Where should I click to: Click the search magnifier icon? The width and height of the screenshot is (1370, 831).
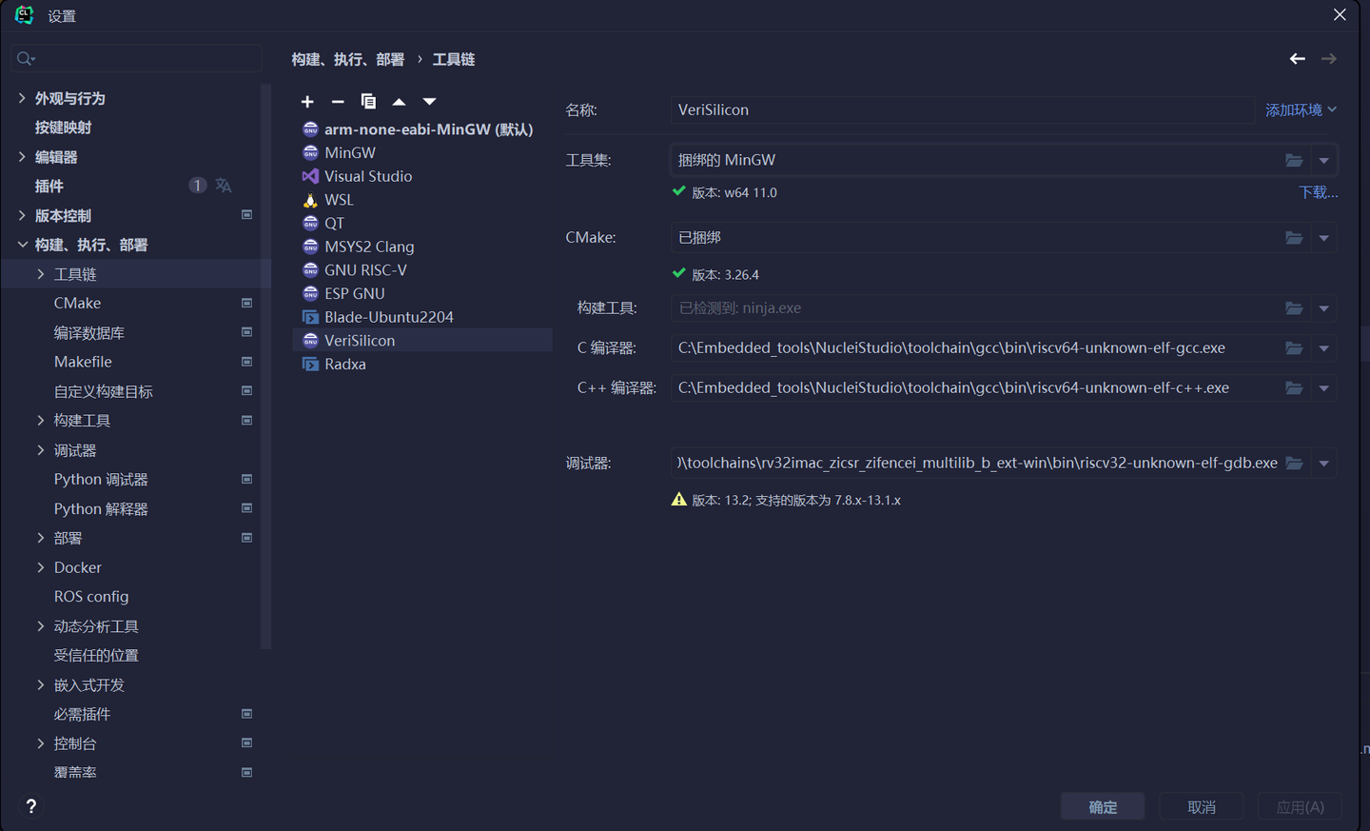[26, 59]
